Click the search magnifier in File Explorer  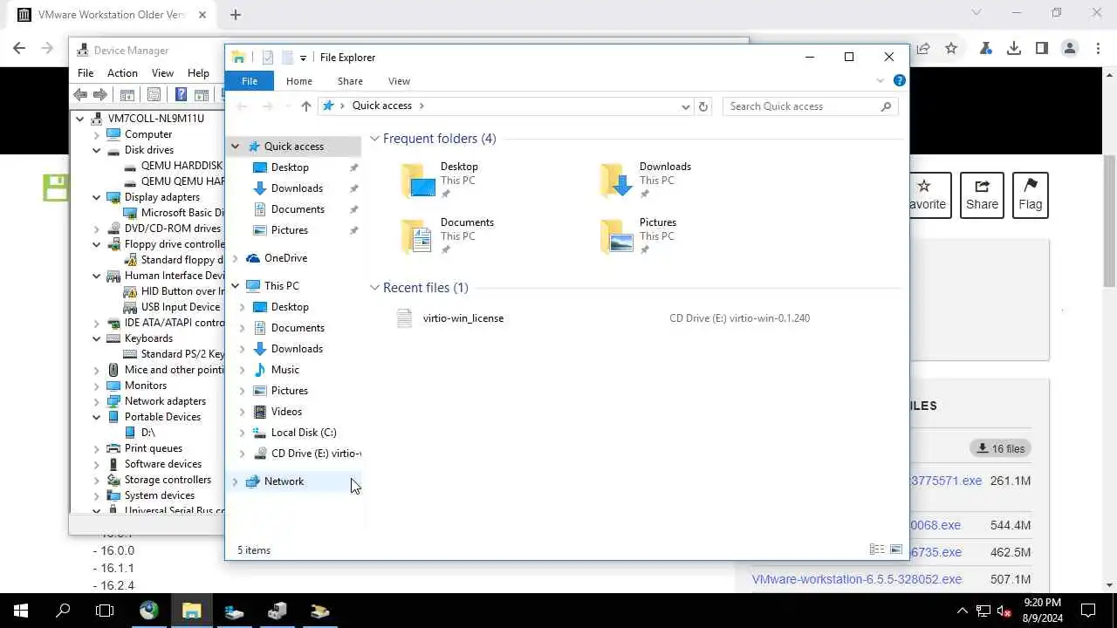pyautogui.click(x=886, y=106)
